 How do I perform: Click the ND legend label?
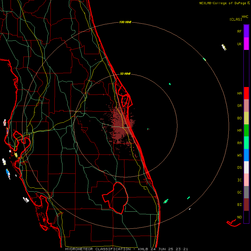[x=239, y=217]
